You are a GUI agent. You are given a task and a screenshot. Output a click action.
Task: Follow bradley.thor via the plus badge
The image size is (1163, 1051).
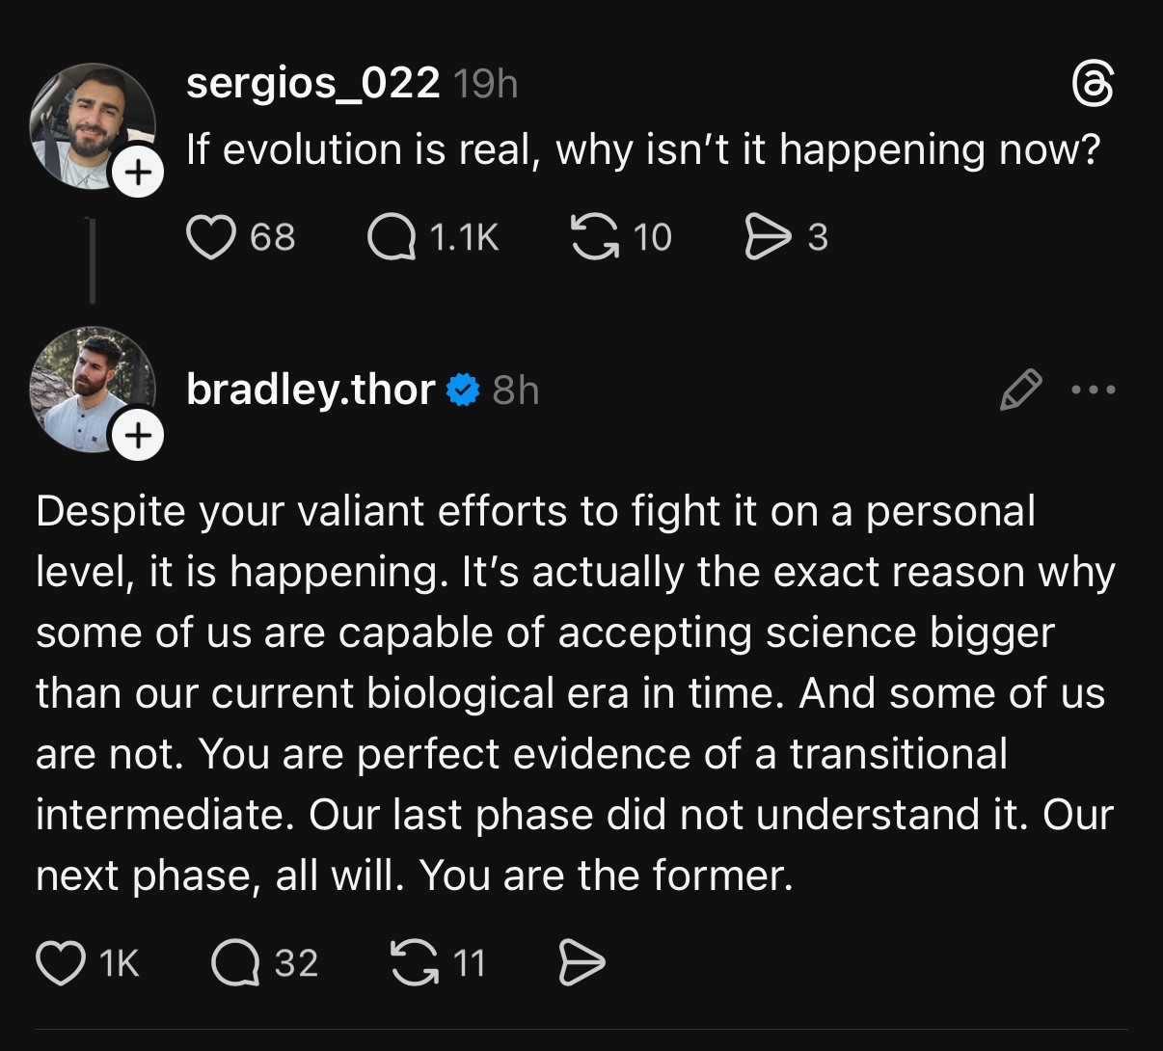click(x=139, y=436)
